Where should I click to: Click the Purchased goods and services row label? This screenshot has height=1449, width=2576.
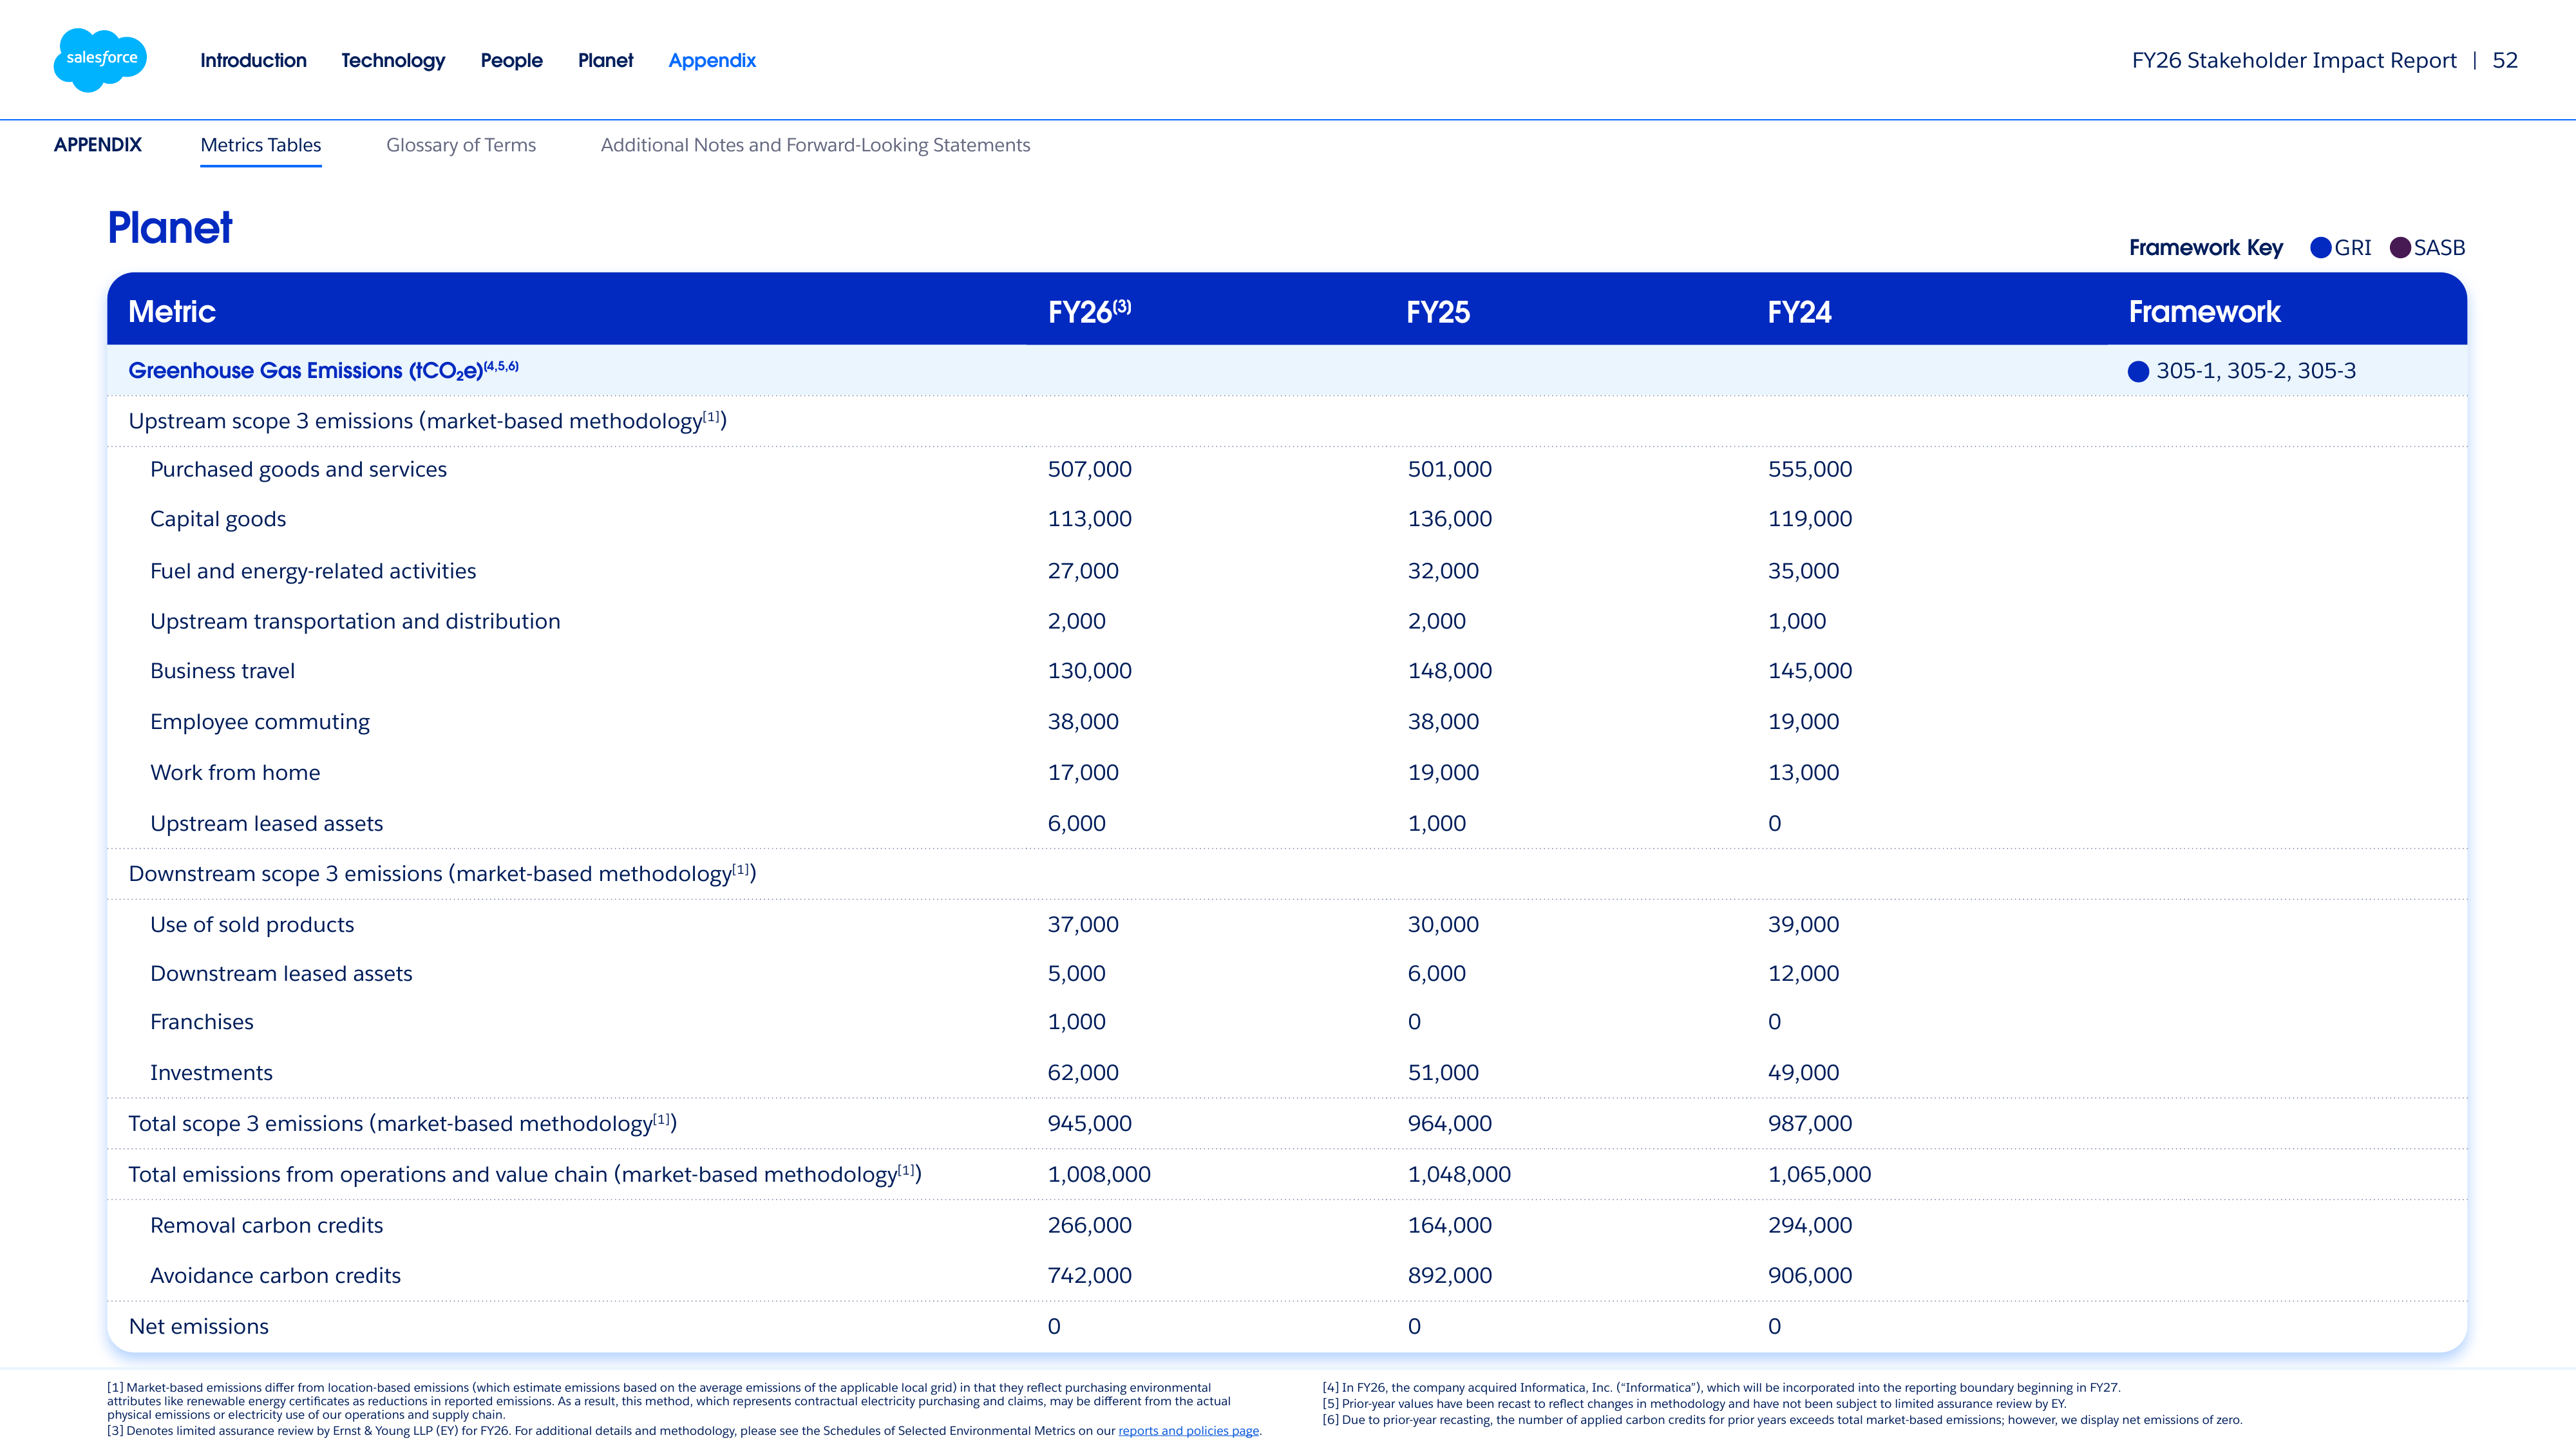coord(298,469)
